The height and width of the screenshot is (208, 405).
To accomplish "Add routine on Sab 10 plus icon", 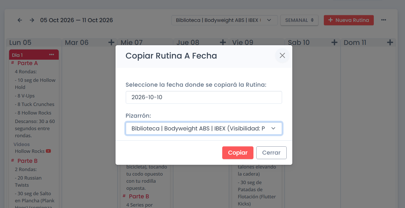I will [334, 43].
